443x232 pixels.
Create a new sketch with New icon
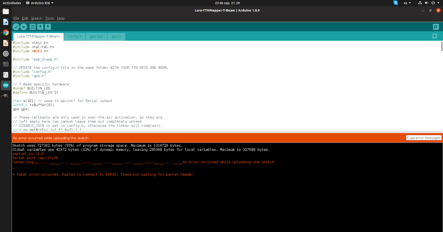click(x=33, y=27)
